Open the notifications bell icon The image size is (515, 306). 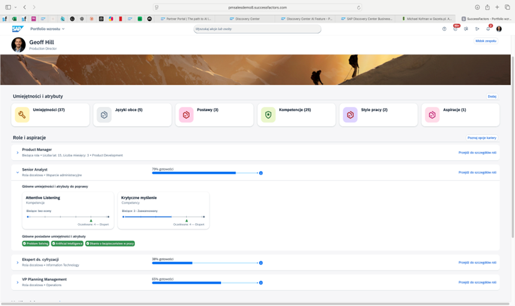click(488, 29)
